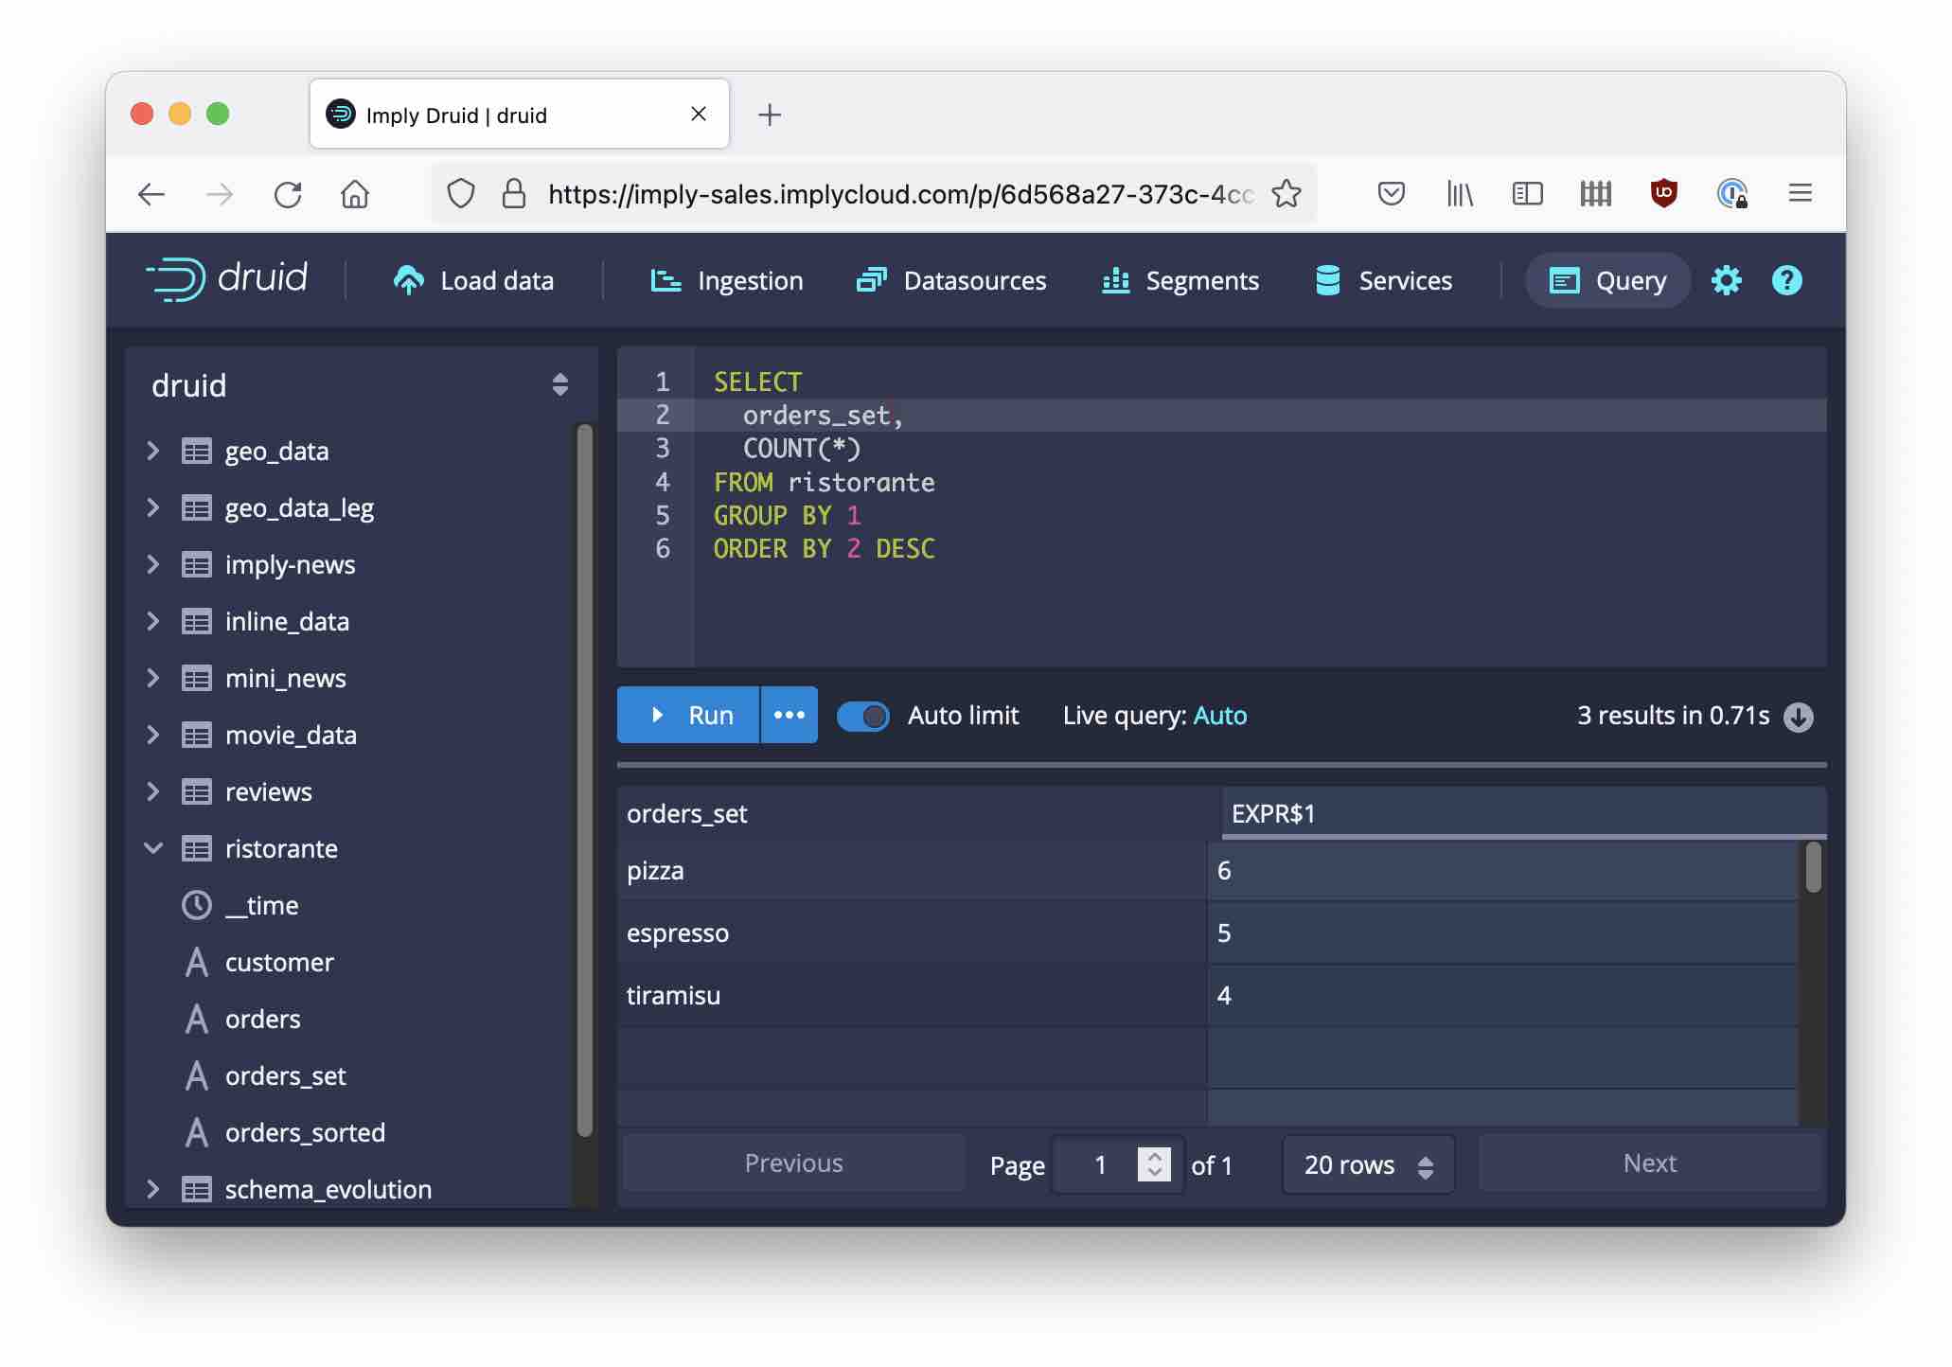Open the settings gear icon

pos(1726,280)
